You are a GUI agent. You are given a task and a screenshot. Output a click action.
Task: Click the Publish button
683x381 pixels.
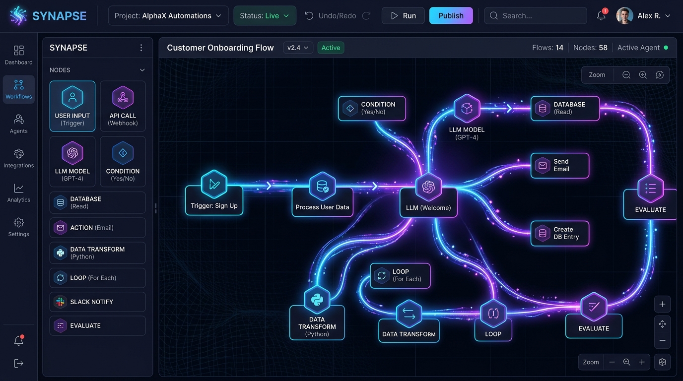point(451,15)
